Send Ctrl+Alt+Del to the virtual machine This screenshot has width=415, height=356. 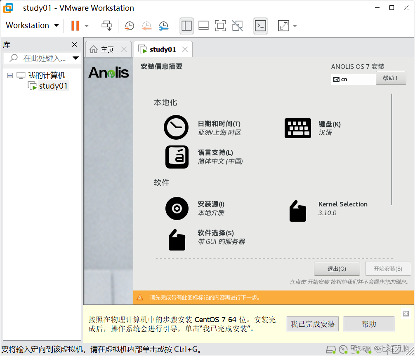pyautogui.click(x=107, y=26)
